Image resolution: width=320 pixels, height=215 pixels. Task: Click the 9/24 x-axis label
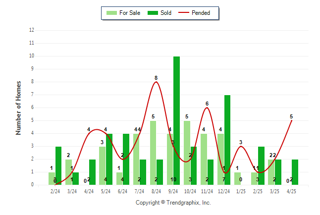[173, 191]
